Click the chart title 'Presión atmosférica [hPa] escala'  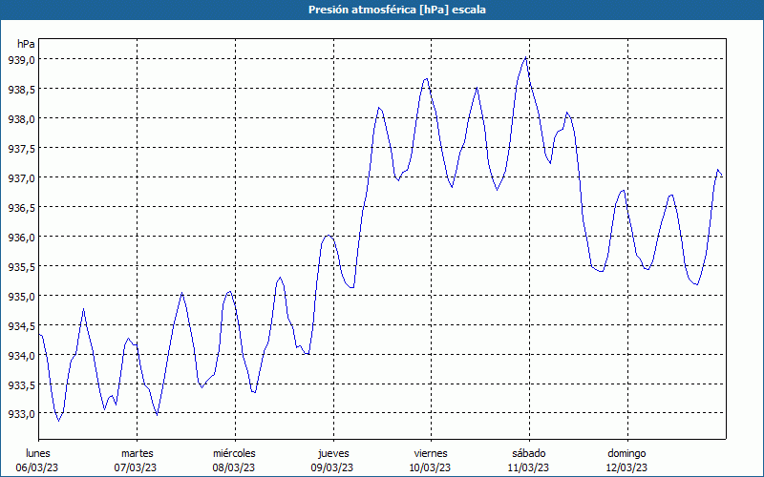click(397, 10)
